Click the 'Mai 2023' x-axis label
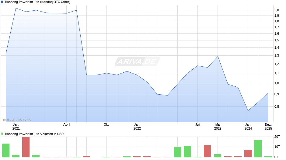The width and height of the screenshot is (286, 160). pos(218,127)
